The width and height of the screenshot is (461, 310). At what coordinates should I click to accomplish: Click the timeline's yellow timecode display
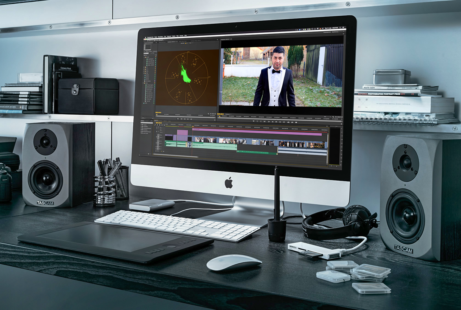tap(159, 123)
